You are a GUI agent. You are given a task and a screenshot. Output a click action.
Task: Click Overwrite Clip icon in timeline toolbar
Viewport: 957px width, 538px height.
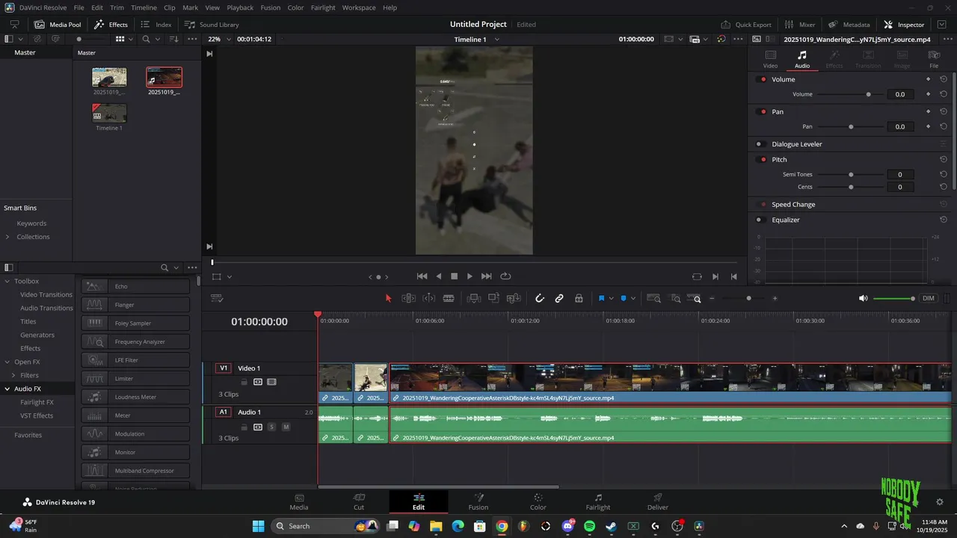pyautogui.click(x=493, y=298)
